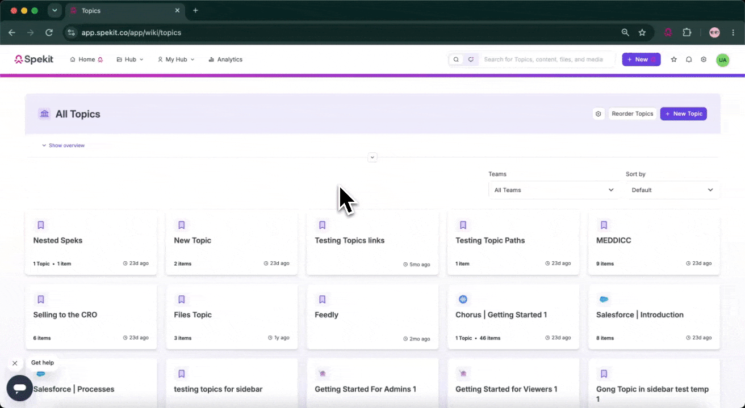The height and width of the screenshot is (408, 745).
Task: Go back in browser
Action: [11, 32]
